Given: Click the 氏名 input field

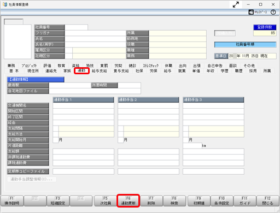Looking at the screenshot, I should coord(95,39).
